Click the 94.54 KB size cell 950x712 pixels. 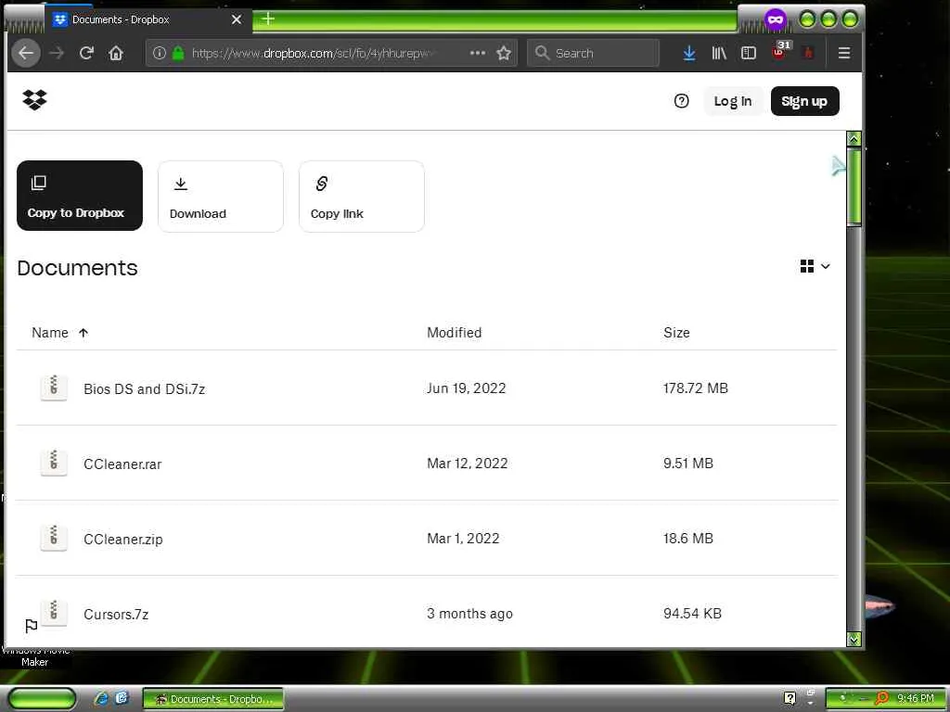point(692,614)
